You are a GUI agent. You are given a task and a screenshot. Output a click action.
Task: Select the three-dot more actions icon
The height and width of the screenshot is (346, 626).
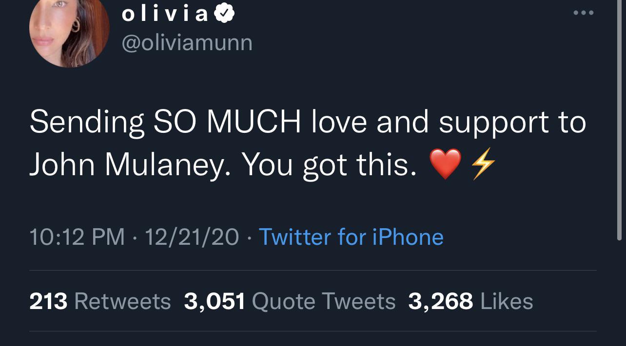pos(584,13)
